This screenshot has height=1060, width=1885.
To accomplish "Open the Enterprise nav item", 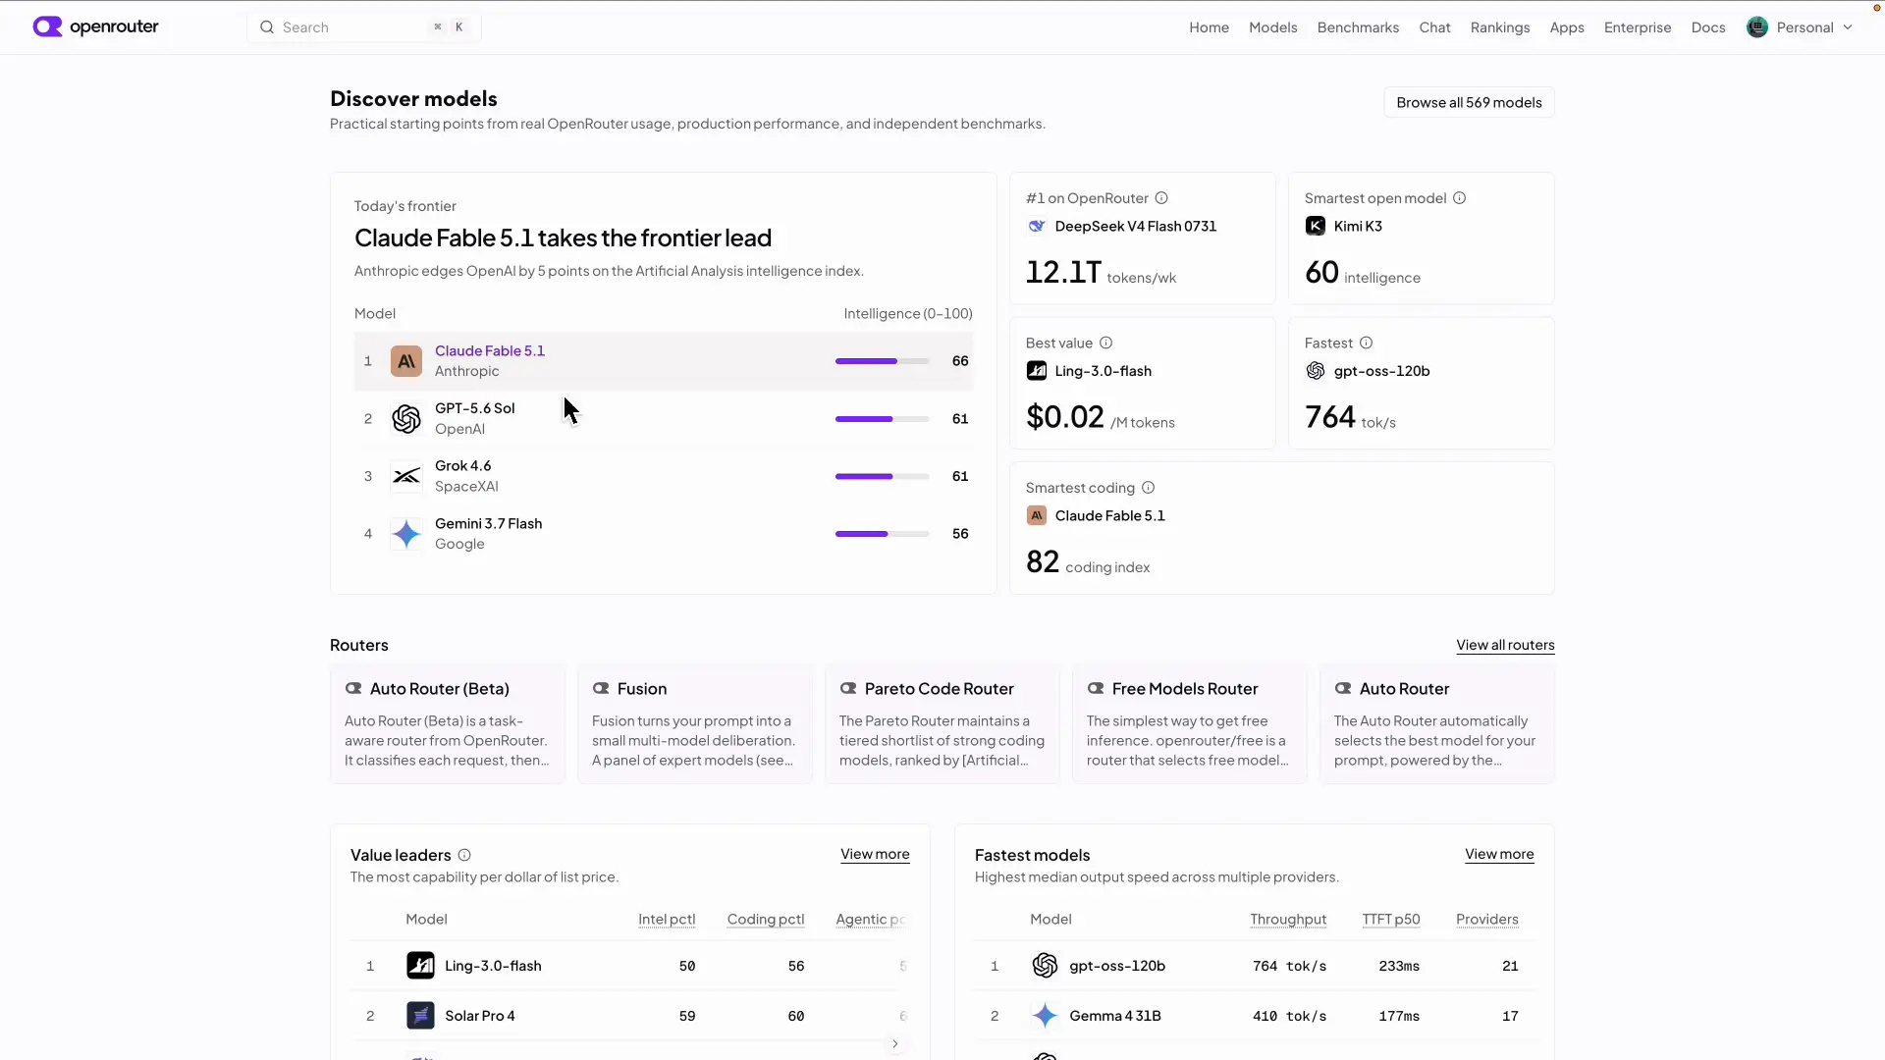I will click(1638, 27).
